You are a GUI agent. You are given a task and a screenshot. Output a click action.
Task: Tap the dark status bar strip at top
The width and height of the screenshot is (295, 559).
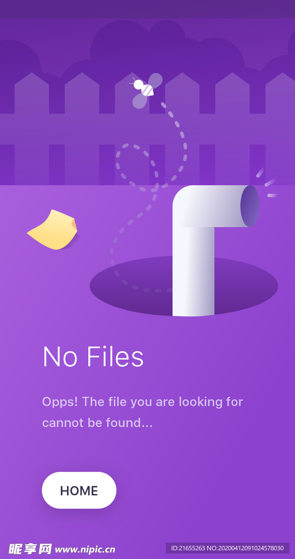[x=147, y=9]
